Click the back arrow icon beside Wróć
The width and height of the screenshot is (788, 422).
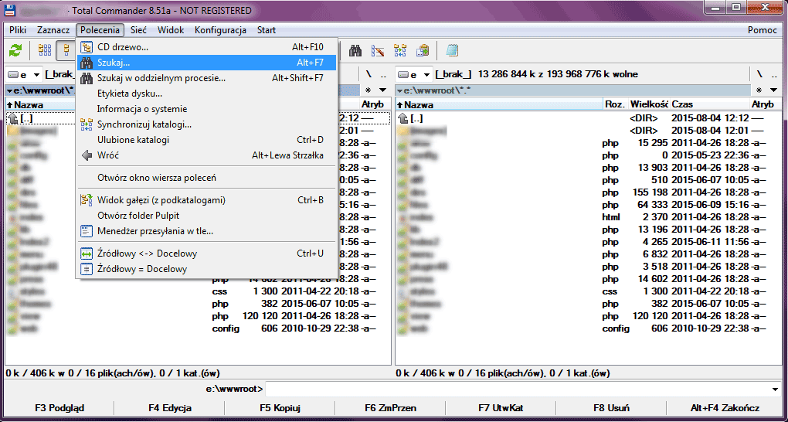coord(87,155)
